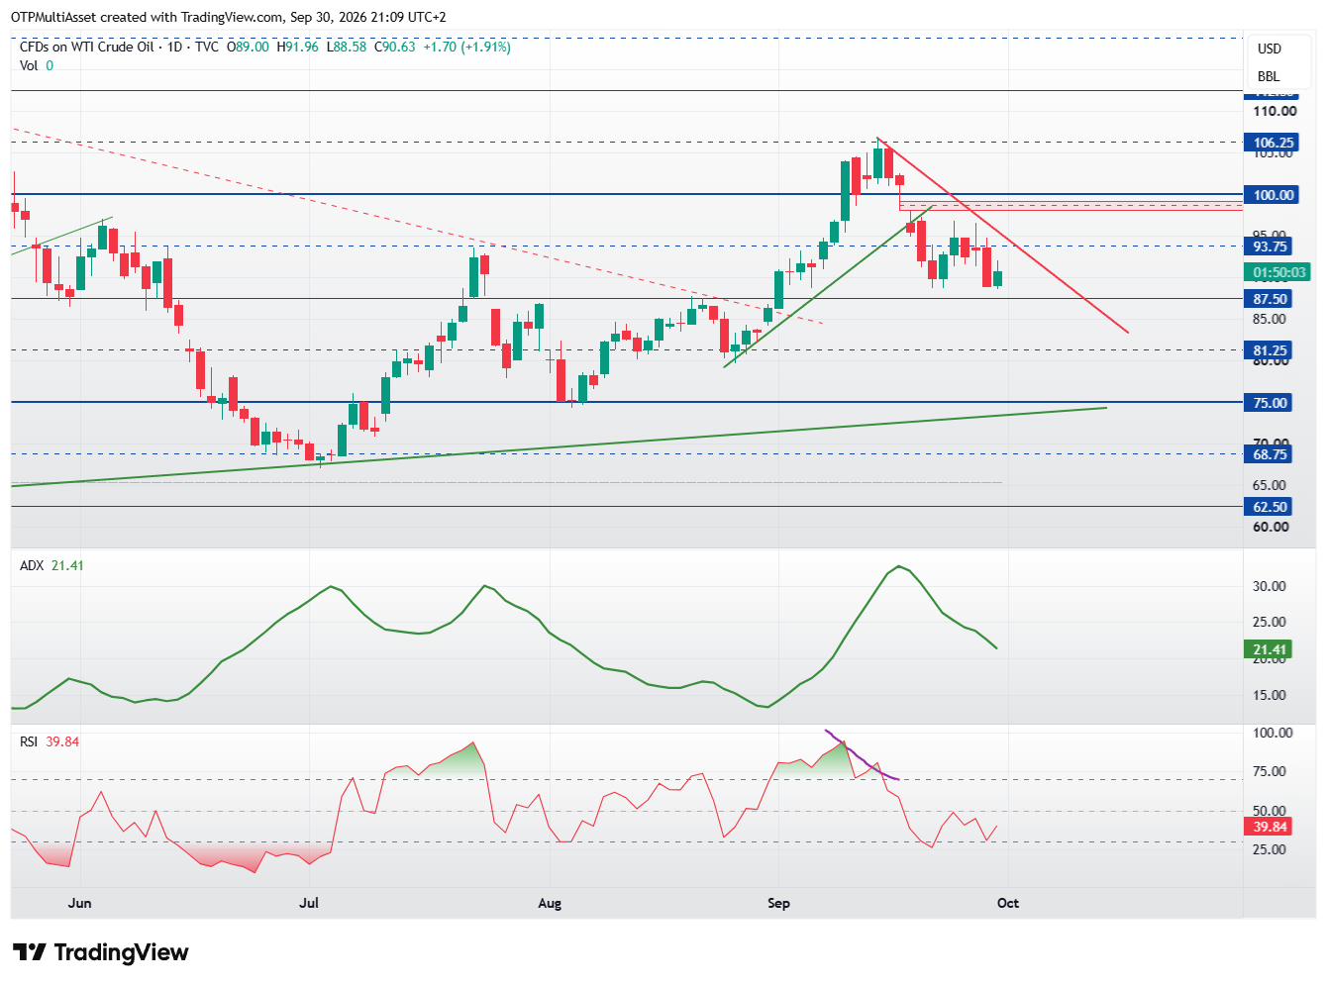Viewport: 1327px width, 986px height.
Task: Click the 110.00 price axis value
Action: (x=1275, y=111)
